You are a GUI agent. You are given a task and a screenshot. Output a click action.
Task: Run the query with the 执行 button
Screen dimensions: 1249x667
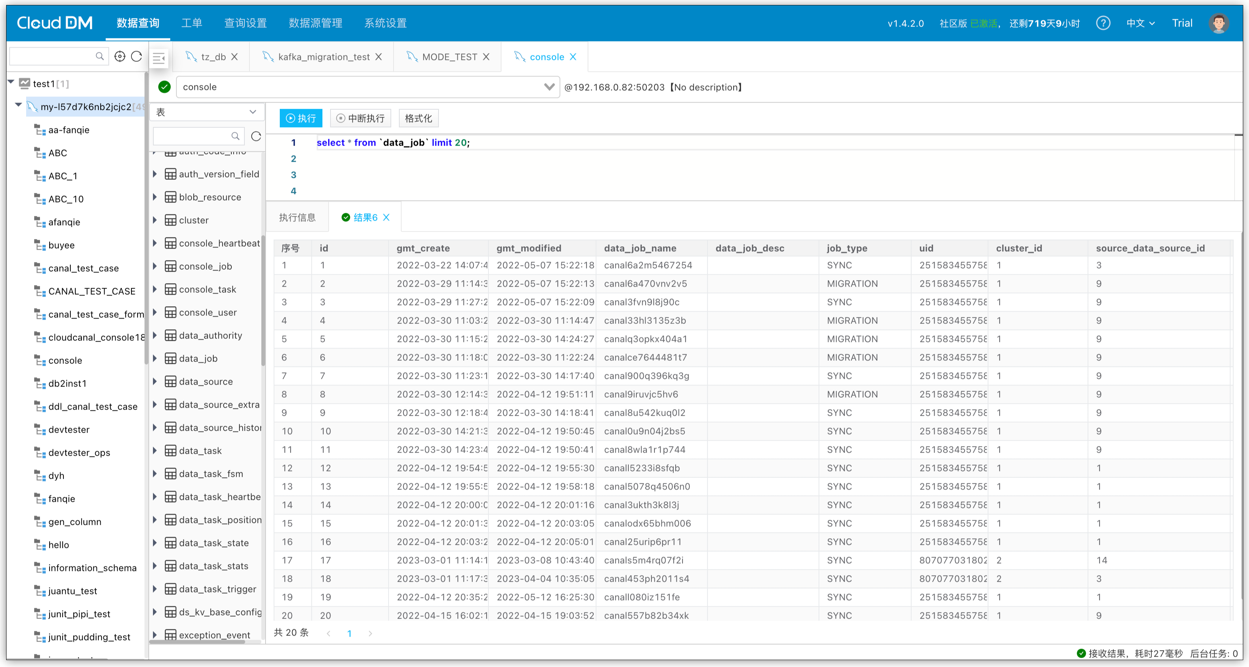tap(301, 118)
